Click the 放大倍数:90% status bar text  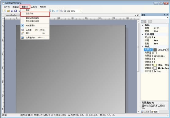[x=58, y=115]
